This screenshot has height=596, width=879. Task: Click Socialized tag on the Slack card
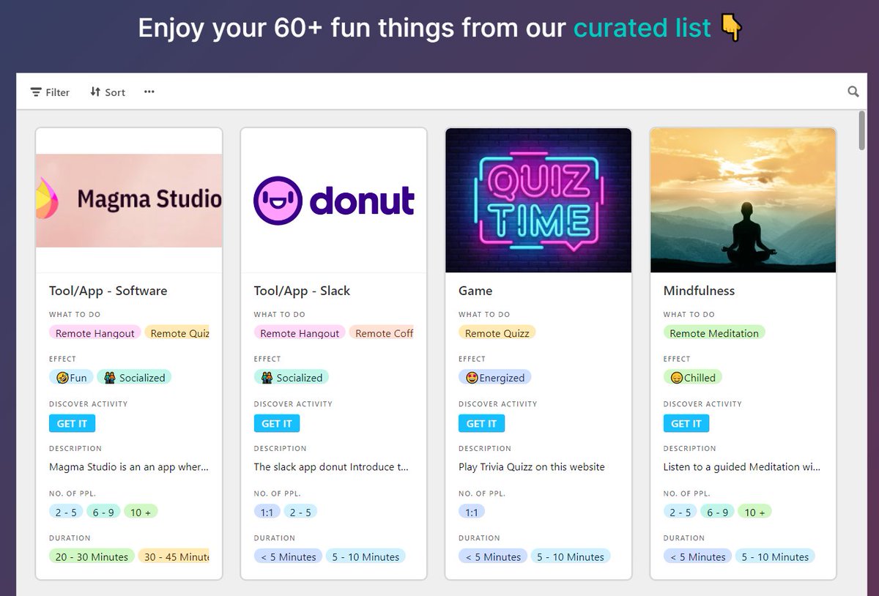(x=292, y=378)
